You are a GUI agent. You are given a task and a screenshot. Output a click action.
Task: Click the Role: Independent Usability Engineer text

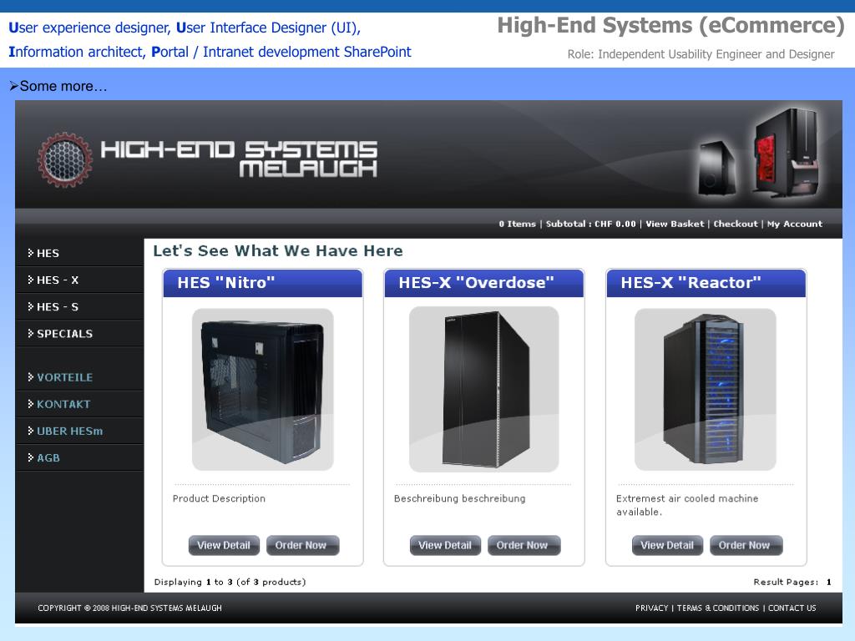click(701, 54)
